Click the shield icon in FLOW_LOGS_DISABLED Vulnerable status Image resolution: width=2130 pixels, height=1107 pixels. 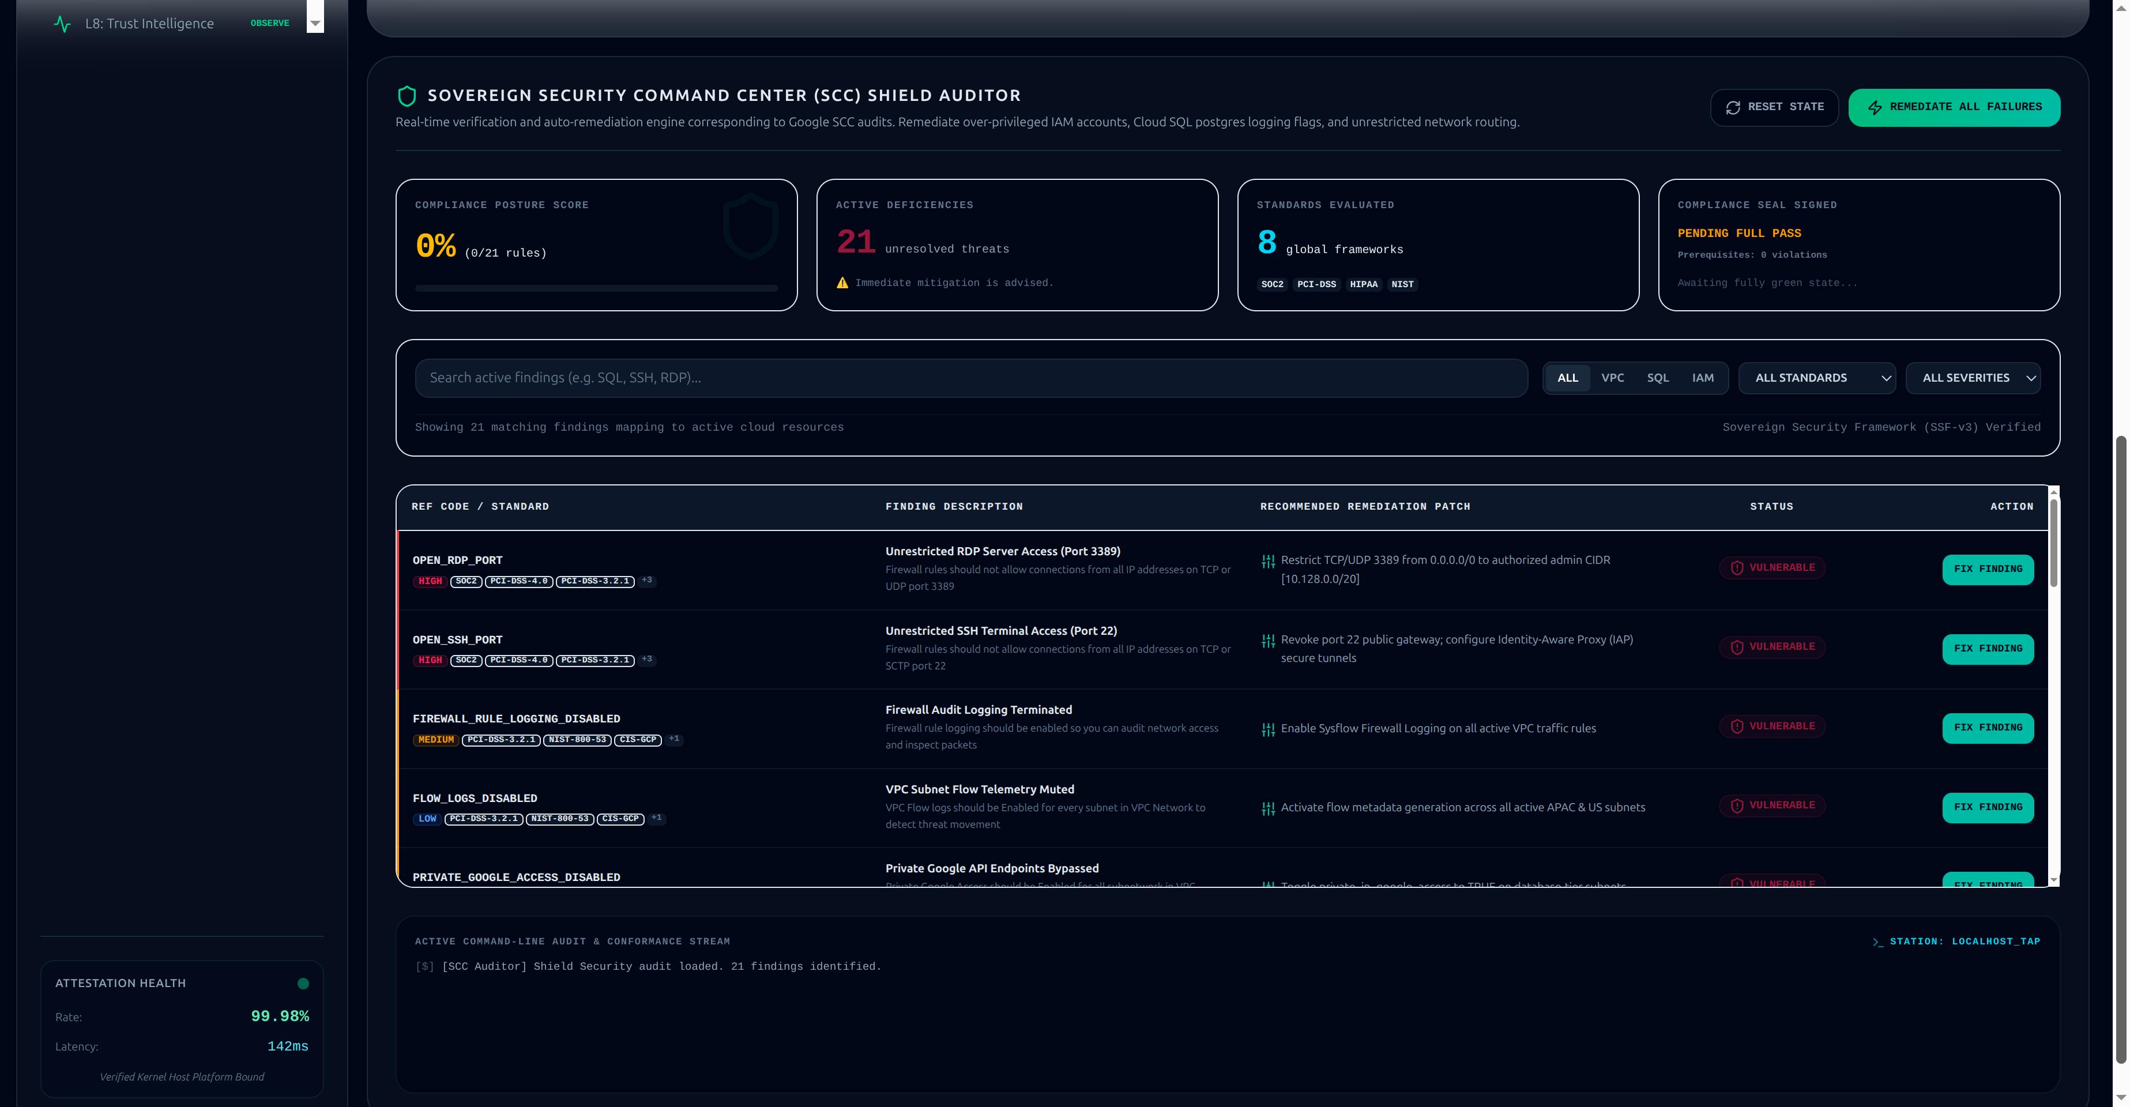[x=1736, y=806]
